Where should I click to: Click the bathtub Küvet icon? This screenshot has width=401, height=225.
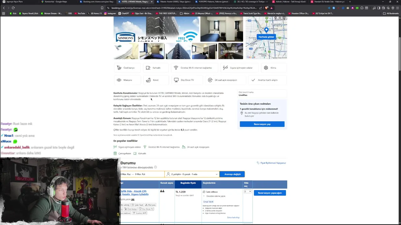click(x=148, y=80)
